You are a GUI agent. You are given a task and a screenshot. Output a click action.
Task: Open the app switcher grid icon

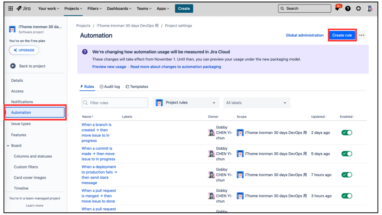pos(10,9)
